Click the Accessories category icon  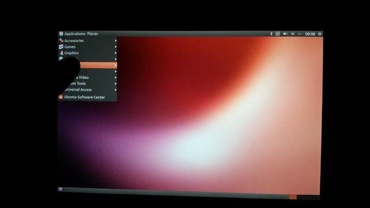point(61,40)
